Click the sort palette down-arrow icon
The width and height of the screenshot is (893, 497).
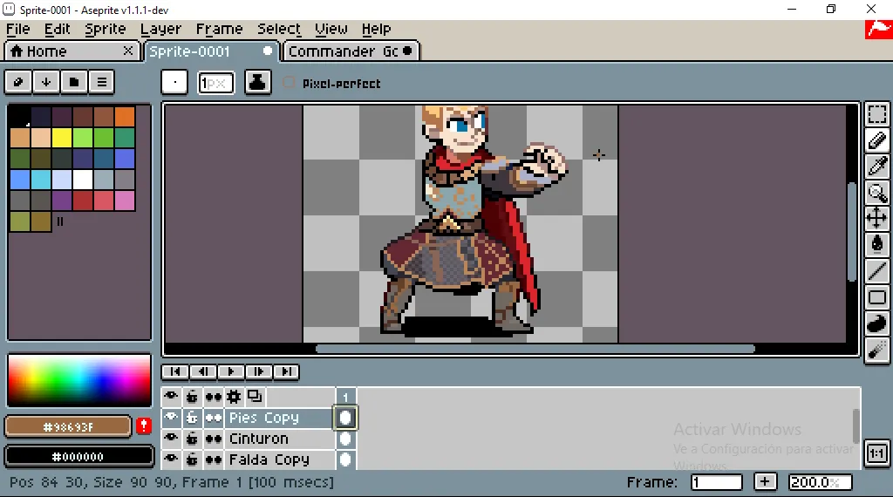pos(45,82)
